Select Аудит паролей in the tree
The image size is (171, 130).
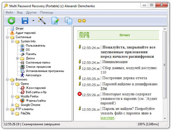click(x=25, y=33)
